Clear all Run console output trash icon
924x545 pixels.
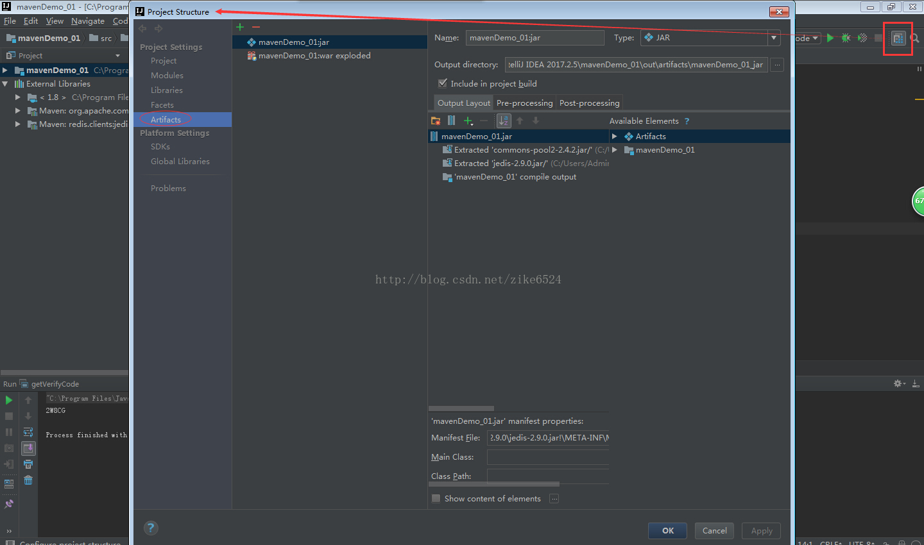(28, 480)
